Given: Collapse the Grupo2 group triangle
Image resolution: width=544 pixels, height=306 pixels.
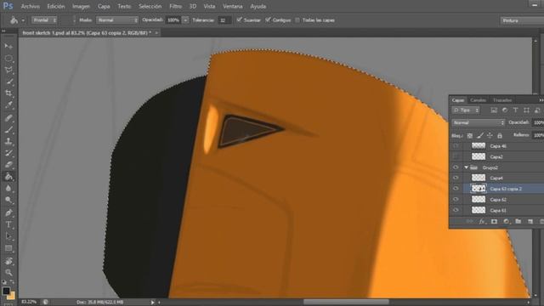Looking at the screenshot, I should coord(467,167).
